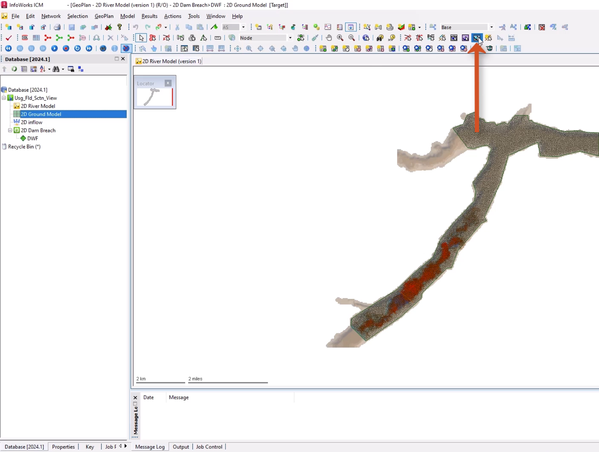Viewport: 599px width, 452px height.
Task: Open the A-Z sort dropdown arrow in Database panel
Action: [49, 69]
